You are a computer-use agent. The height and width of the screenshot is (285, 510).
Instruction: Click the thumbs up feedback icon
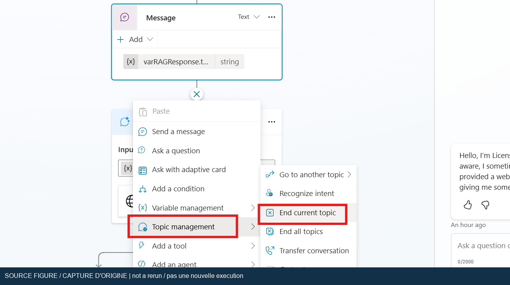[468, 205]
